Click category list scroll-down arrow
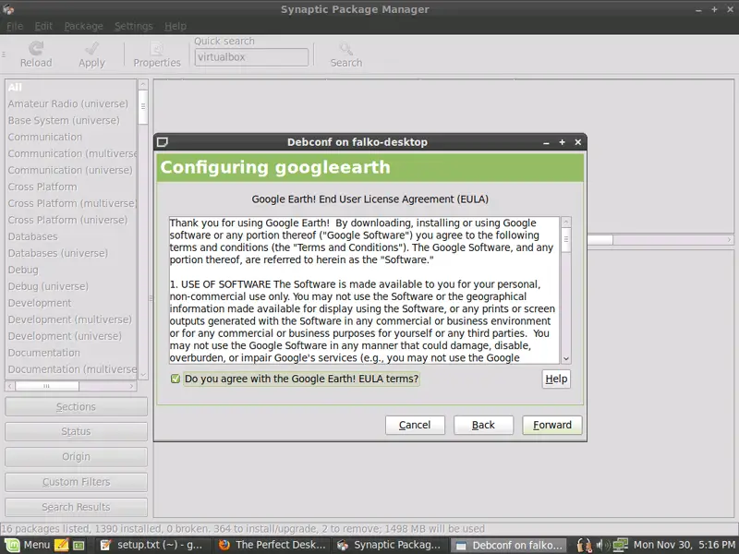 pyautogui.click(x=143, y=375)
